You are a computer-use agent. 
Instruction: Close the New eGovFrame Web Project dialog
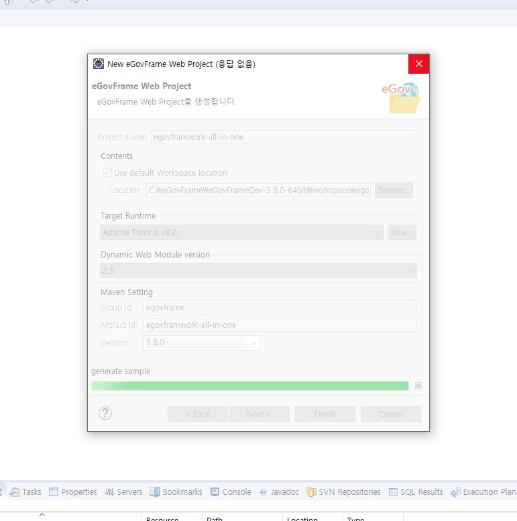(418, 64)
